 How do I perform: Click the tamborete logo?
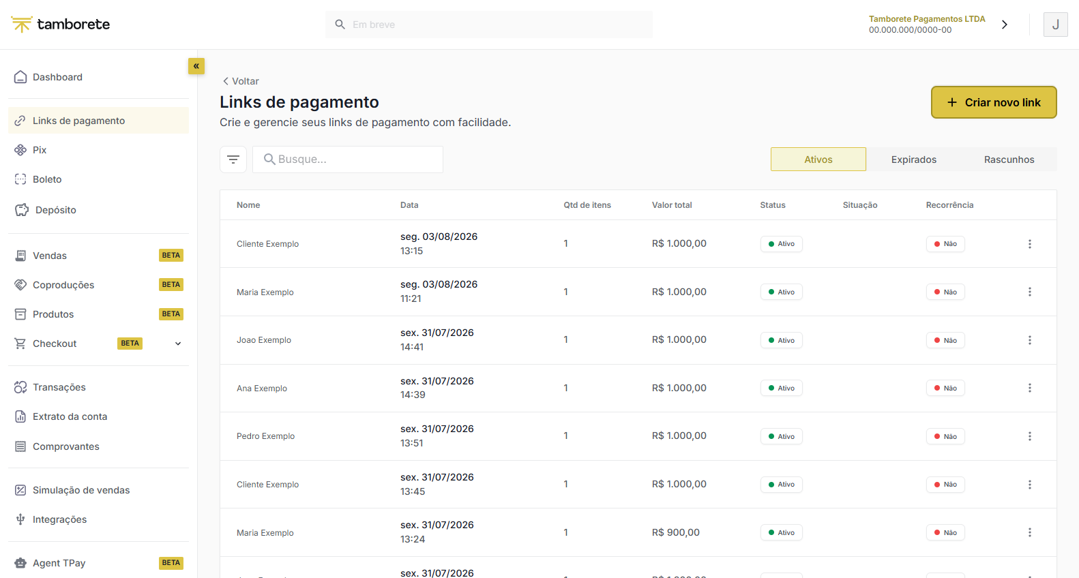60,25
